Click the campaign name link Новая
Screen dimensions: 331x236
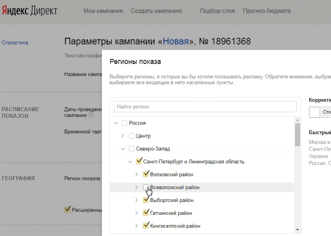tap(176, 42)
